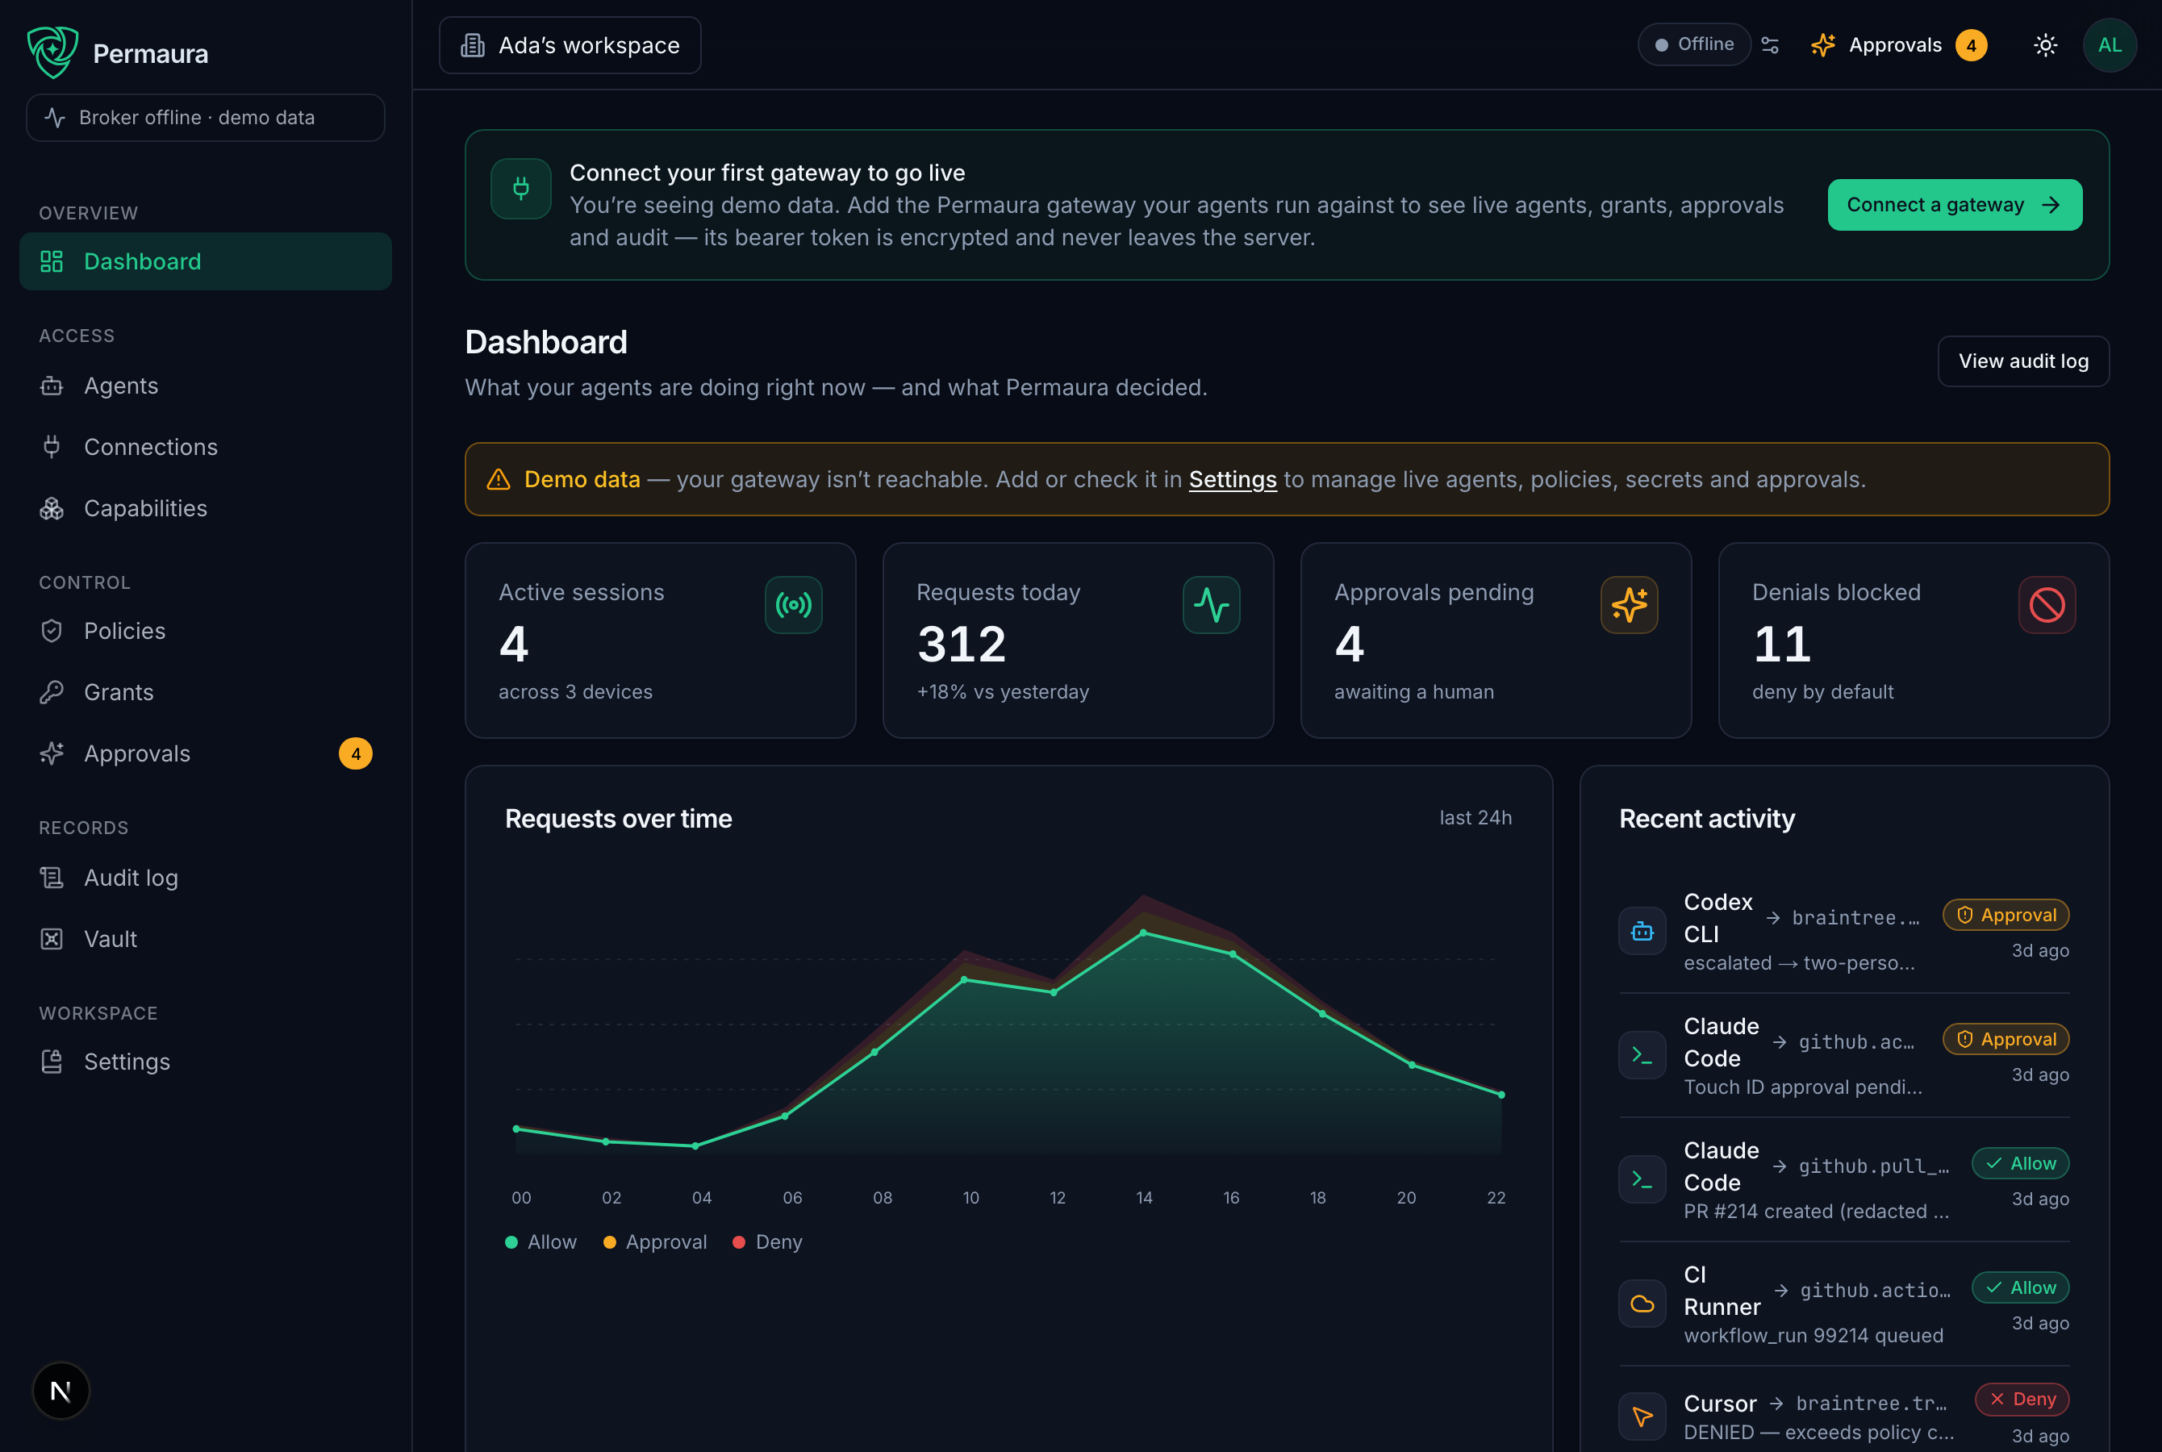Click the Requests today value 312
Viewport: 2162px width, 1452px height.
pyautogui.click(x=961, y=644)
